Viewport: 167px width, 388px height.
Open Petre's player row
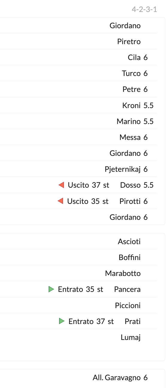click(x=131, y=89)
